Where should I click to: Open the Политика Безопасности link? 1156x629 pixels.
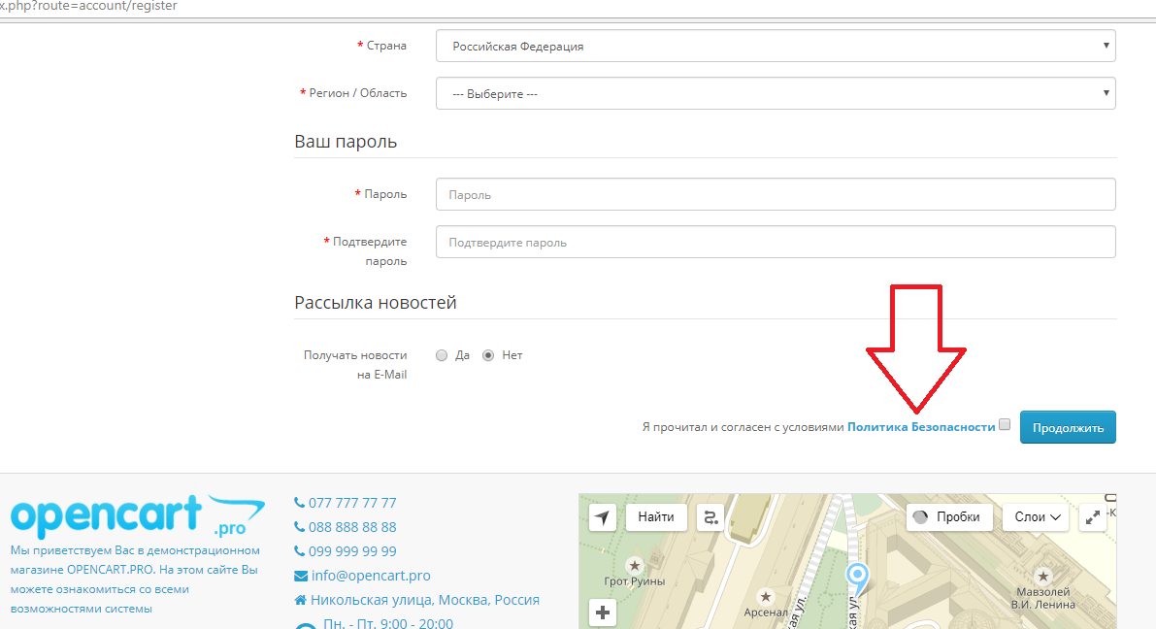pos(921,427)
